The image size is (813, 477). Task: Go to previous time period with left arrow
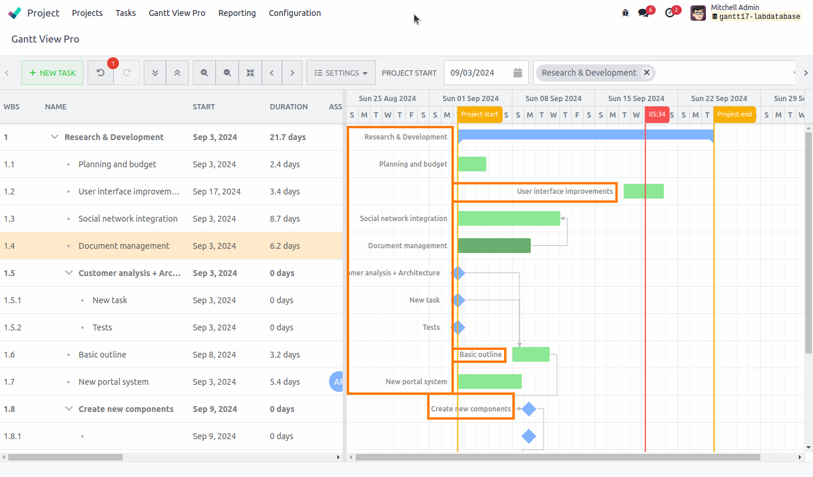pyautogui.click(x=272, y=73)
